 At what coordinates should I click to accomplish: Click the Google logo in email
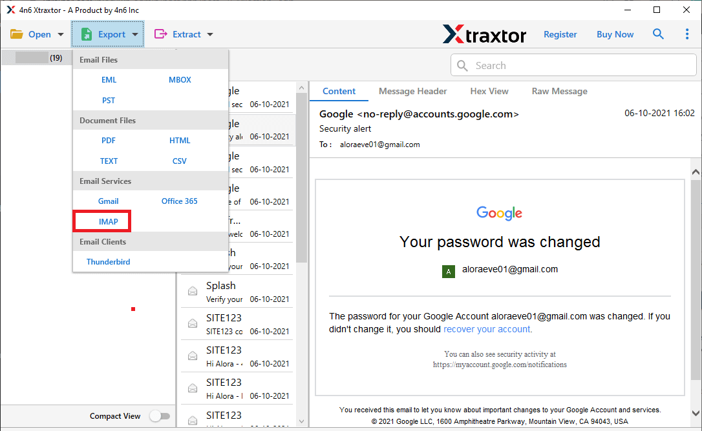(x=499, y=214)
